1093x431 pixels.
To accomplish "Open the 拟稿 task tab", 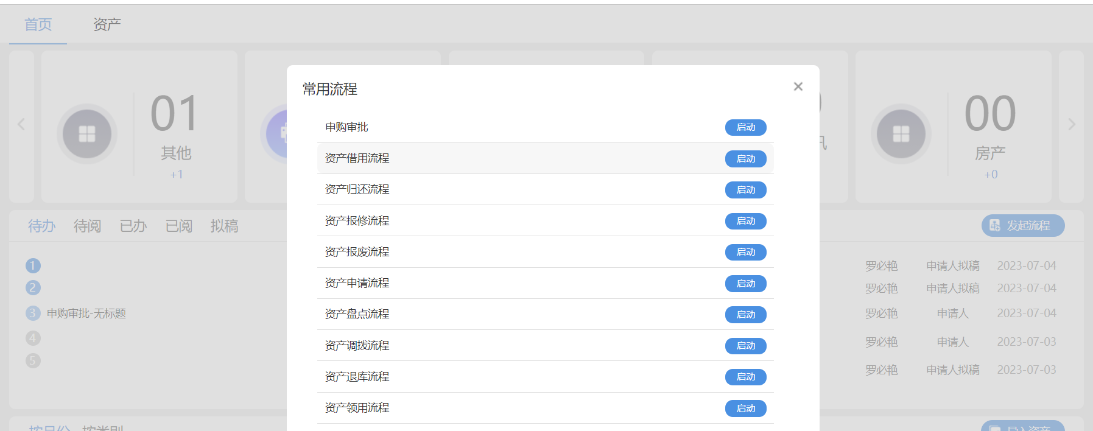I will click(x=224, y=226).
